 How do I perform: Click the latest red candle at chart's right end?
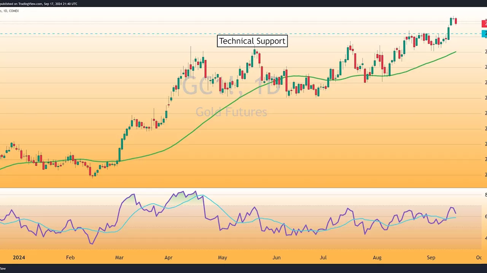coord(456,21)
